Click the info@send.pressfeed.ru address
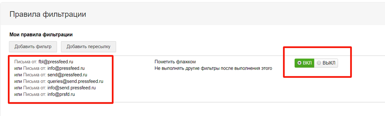 coord(72,87)
